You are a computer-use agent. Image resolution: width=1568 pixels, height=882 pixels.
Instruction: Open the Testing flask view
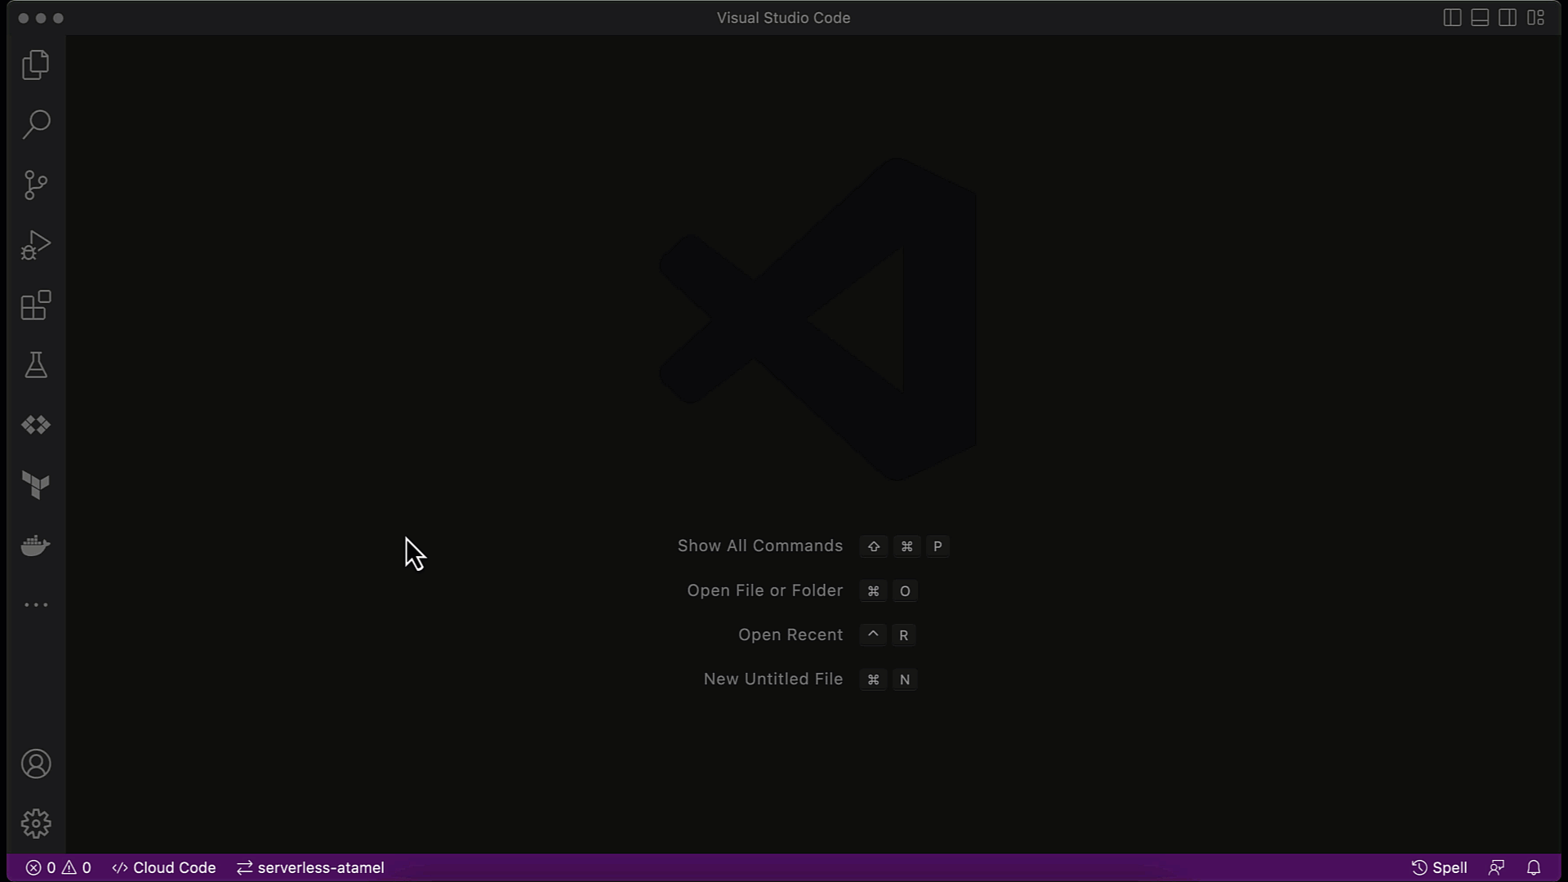(36, 365)
